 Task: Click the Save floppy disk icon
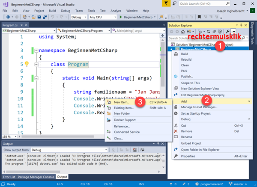(x=39, y=17)
